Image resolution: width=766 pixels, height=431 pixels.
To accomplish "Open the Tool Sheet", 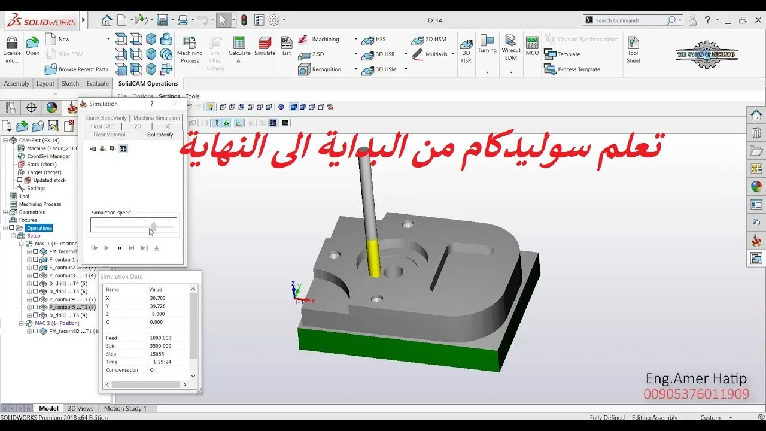I will (x=633, y=49).
